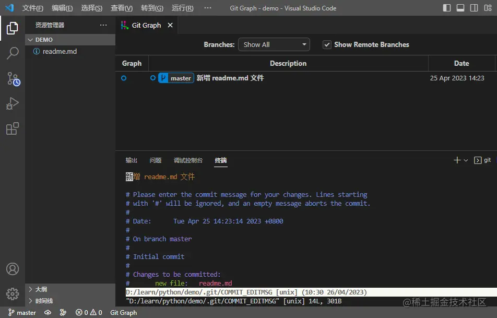This screenshot has width=497, height=318.
Task: Open customize layout icon
Action: click(x=488, y=8)
